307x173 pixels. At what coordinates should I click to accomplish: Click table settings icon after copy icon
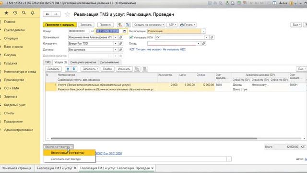coord(145,69)
